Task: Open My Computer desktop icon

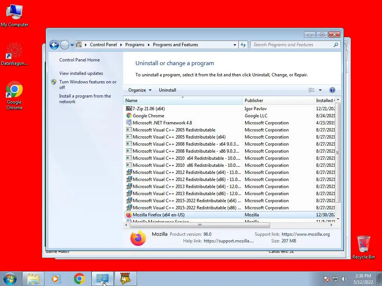Action: tap(14, 15)
